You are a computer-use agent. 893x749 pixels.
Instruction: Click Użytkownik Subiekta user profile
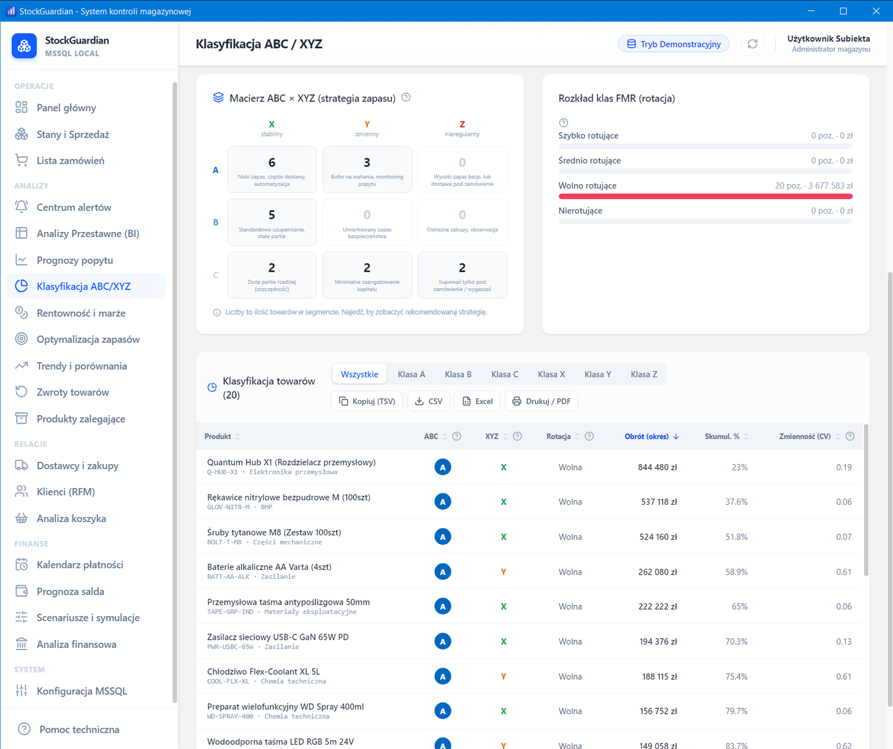828,44
